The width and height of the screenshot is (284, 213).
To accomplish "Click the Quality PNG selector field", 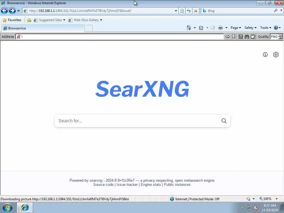I will (x=274, y=37).
